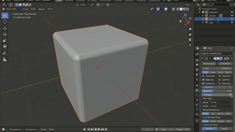The height and width of the screenshot is (132, 235).
Task: Uncheck the 'Кованіння' loop slide checkbox
Action: 203,83
